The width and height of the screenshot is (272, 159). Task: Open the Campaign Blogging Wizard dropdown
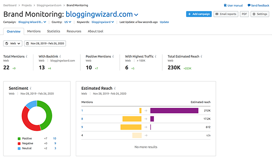32,22
